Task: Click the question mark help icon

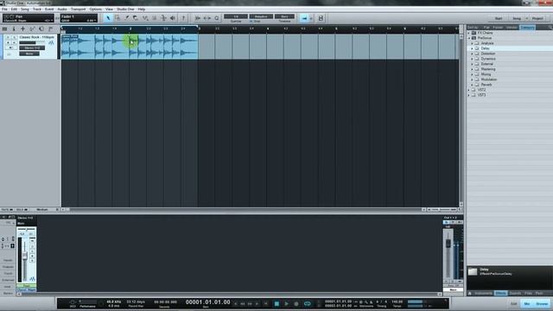Action: click(183, 18)
